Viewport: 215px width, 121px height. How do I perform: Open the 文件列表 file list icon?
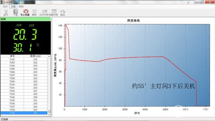pyautogui.click(x=45, y=11)
